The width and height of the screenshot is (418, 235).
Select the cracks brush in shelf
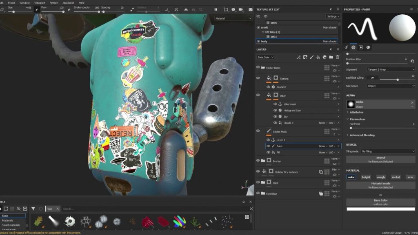[x=86, y=221]
